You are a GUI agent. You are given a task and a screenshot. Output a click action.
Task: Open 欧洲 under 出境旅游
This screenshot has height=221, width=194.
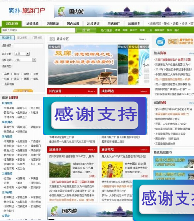[6, 183]
